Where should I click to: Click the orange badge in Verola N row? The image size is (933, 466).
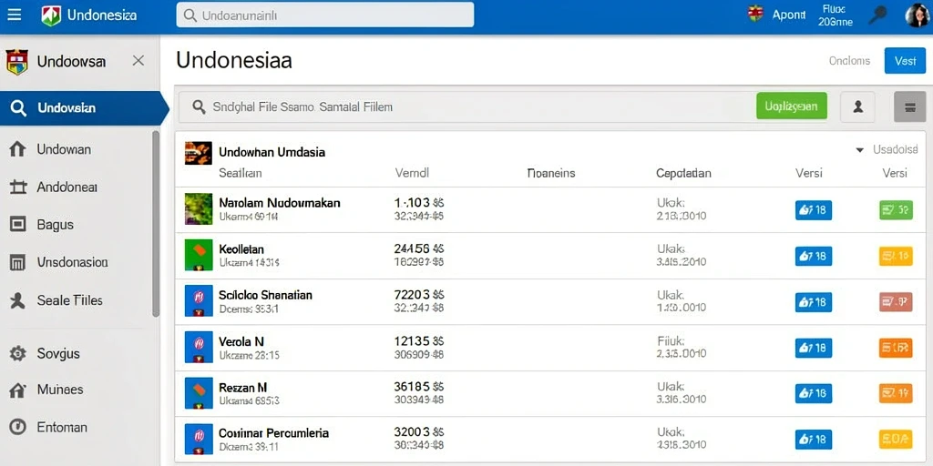point(896,348)
